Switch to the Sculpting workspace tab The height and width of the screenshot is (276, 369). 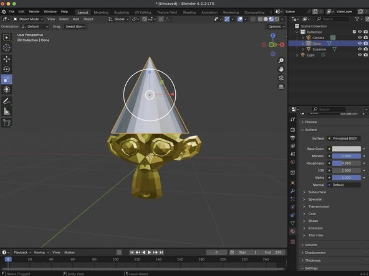point(122,12)
